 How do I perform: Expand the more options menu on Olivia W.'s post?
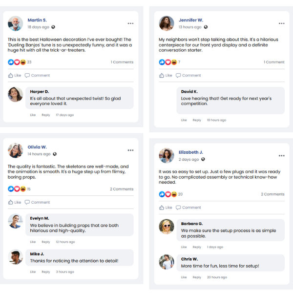pos(130,150)
